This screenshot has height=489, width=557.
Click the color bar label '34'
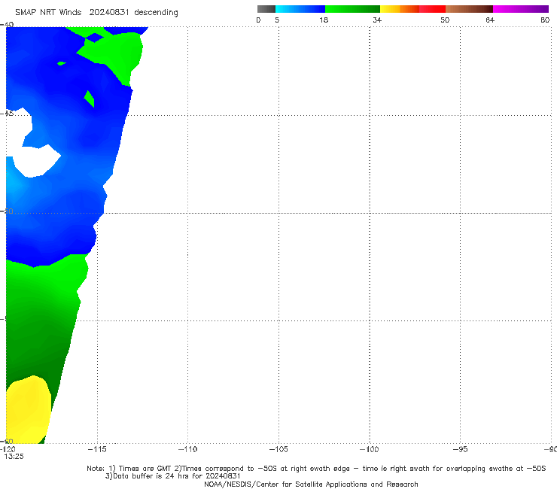[x=377, y=20]
